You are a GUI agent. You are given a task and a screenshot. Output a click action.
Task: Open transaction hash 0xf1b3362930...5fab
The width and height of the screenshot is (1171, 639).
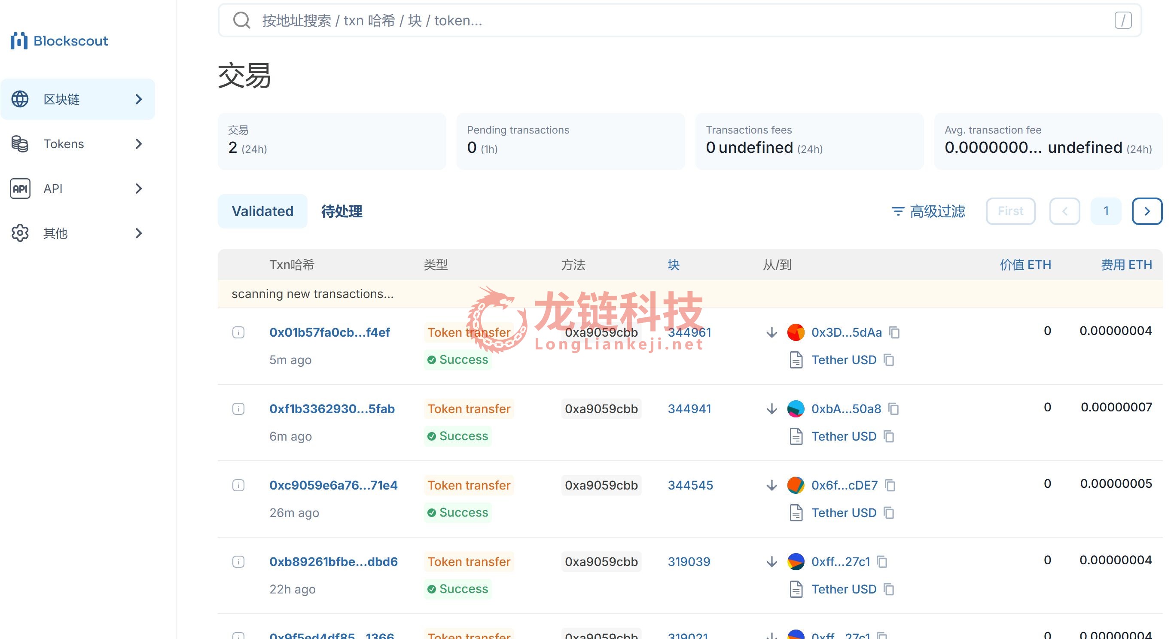point(332,408)
